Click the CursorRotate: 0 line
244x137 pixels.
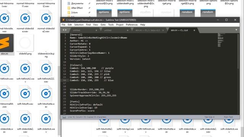click(x=80, y=44)
